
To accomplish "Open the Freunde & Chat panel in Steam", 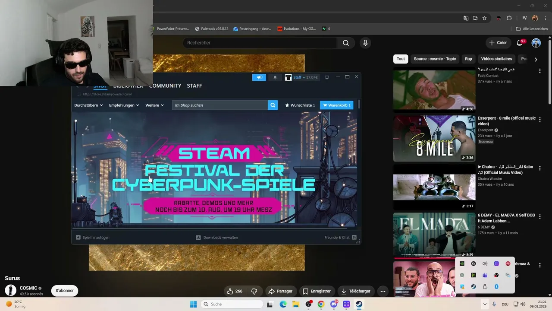I will point(340,237).
